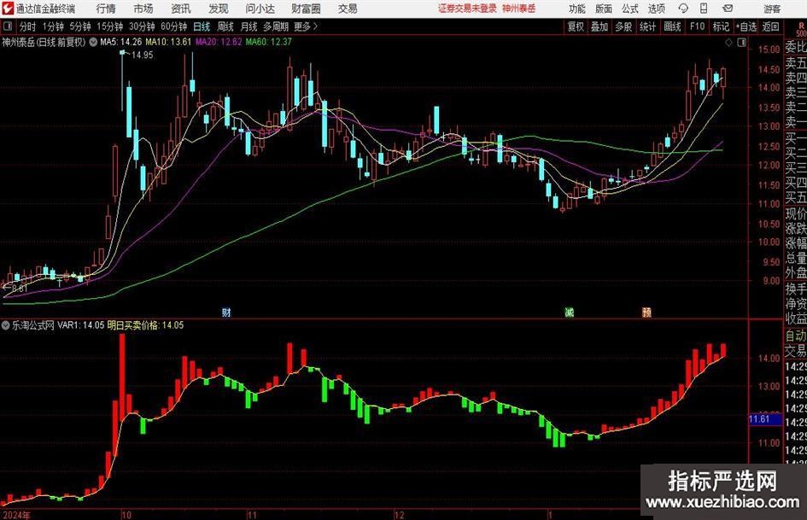Click the VAR1: 14.05 label

(81, 325)
